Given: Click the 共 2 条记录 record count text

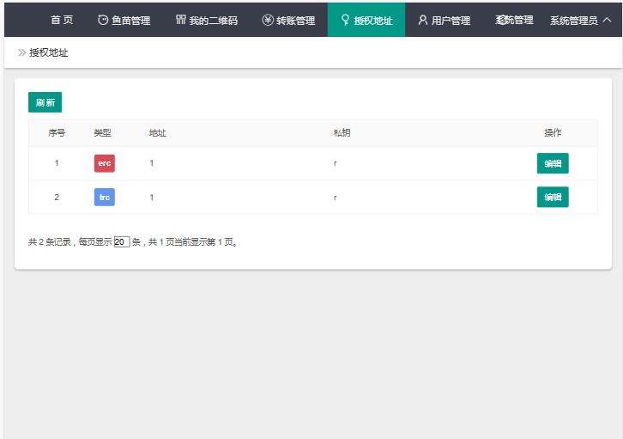Looking at the screenshot, I should (x=49, y=242).
